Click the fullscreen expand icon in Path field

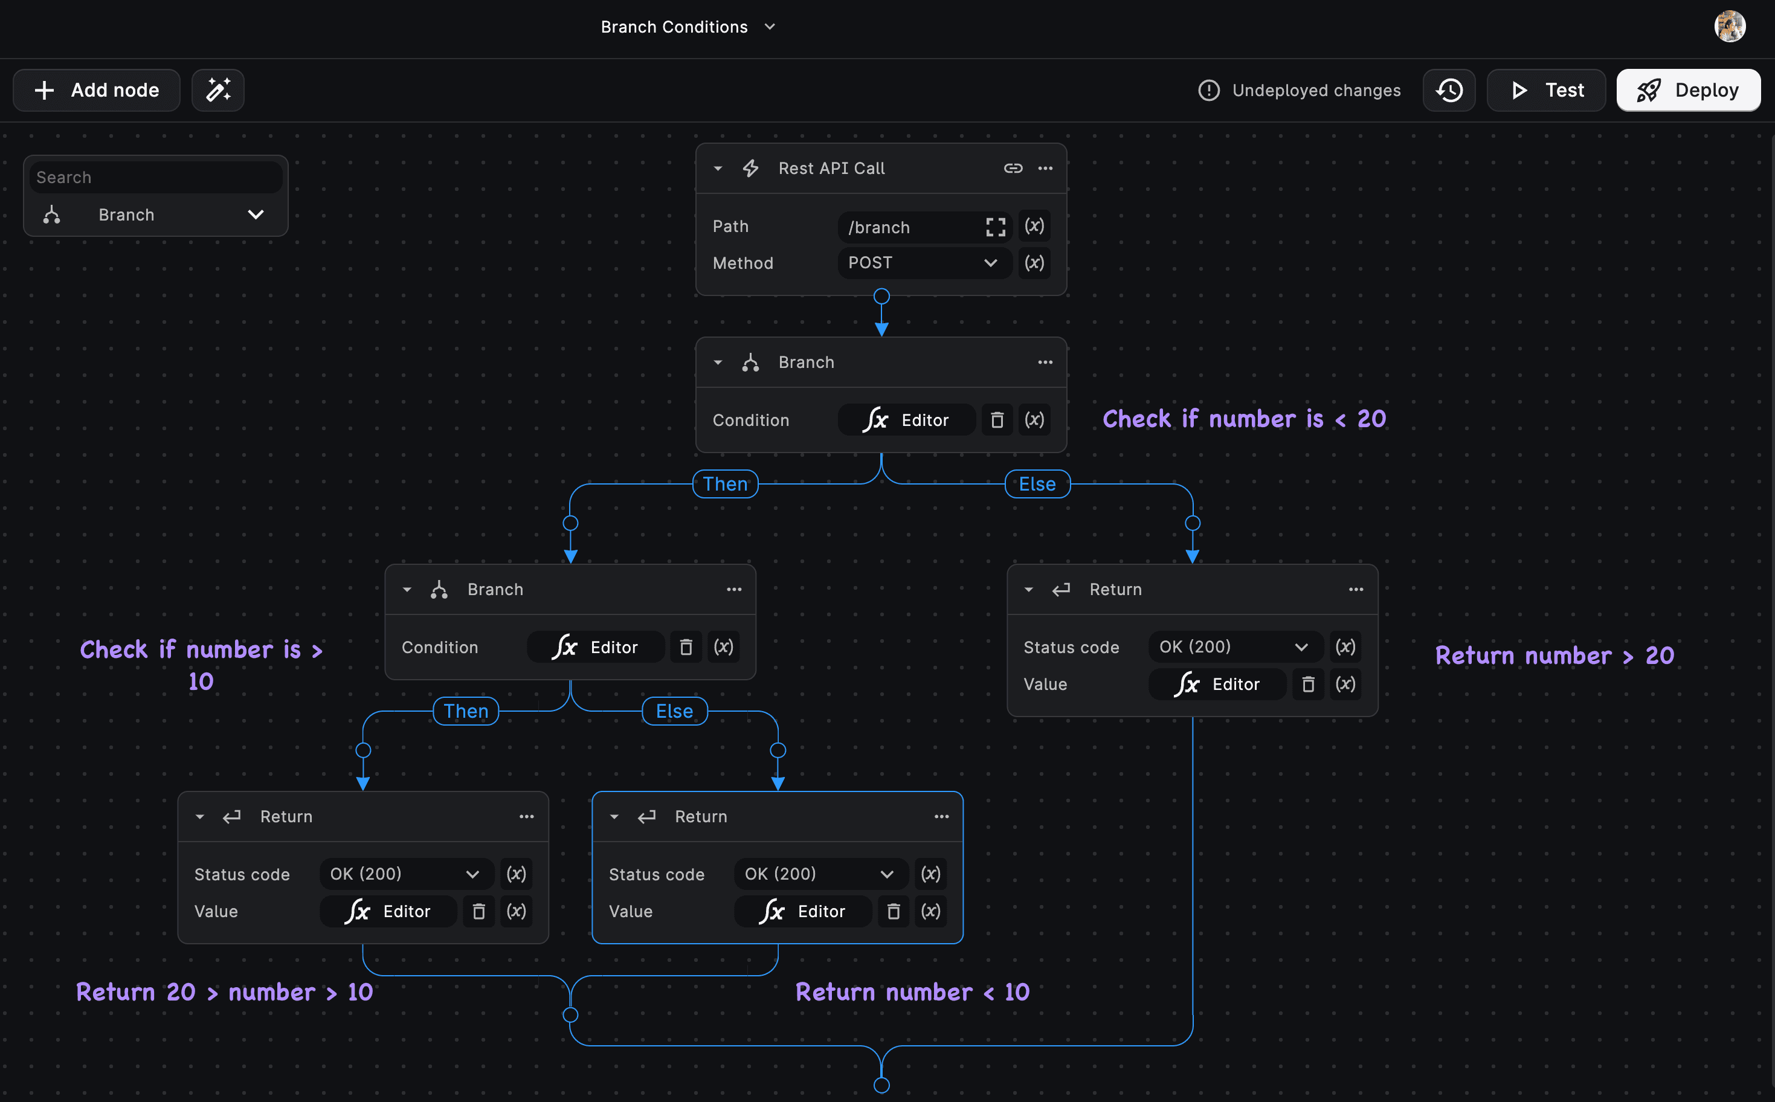point(995,227)
